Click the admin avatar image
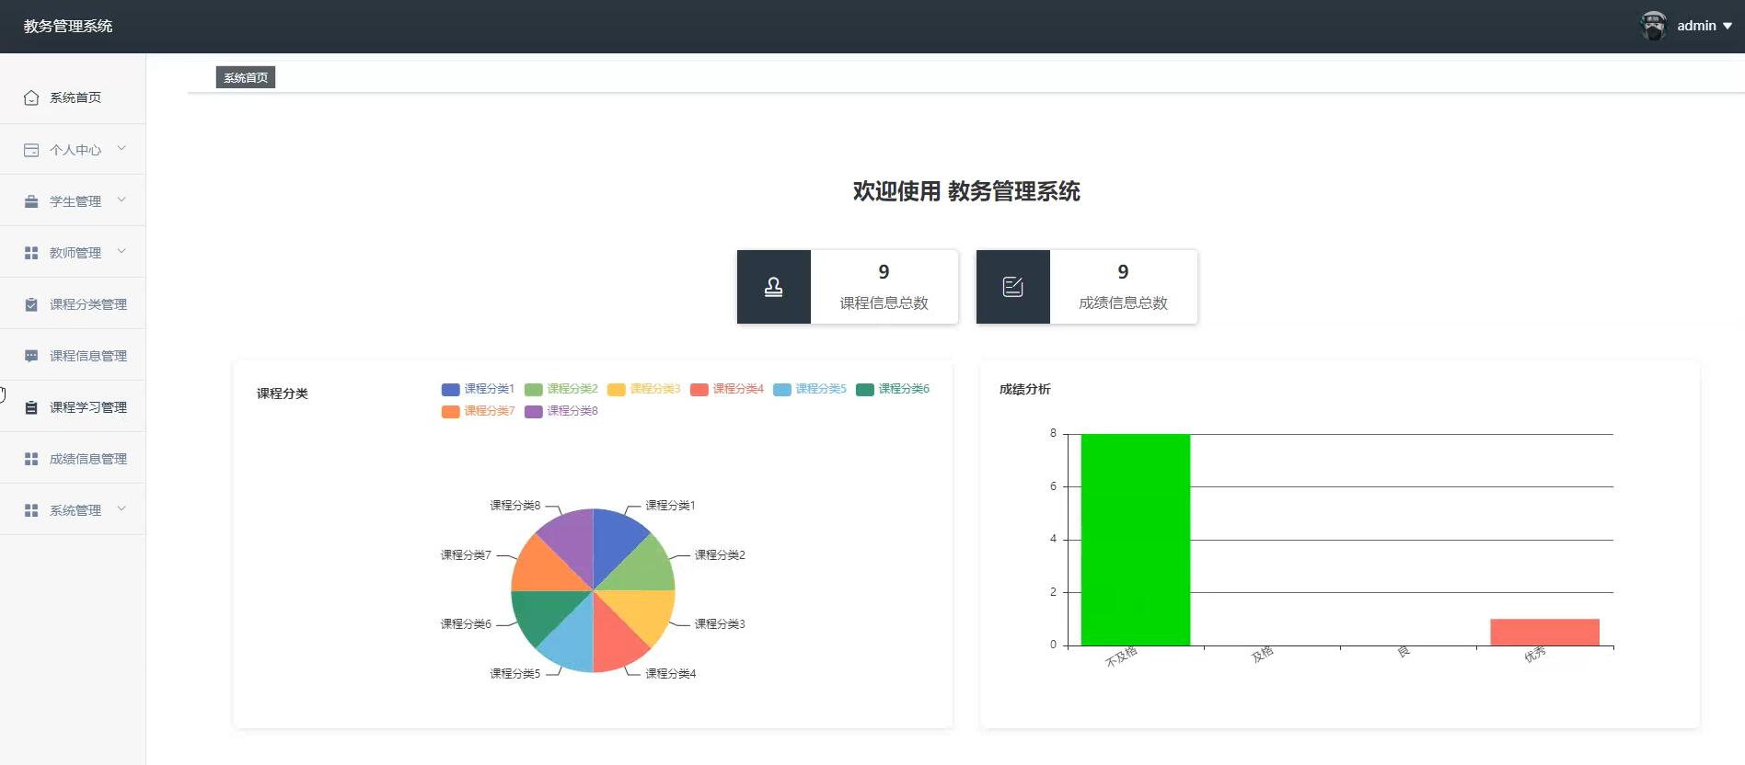Screen dimensions: 1745x765 pyautogui.click(x=1654, y=26)
